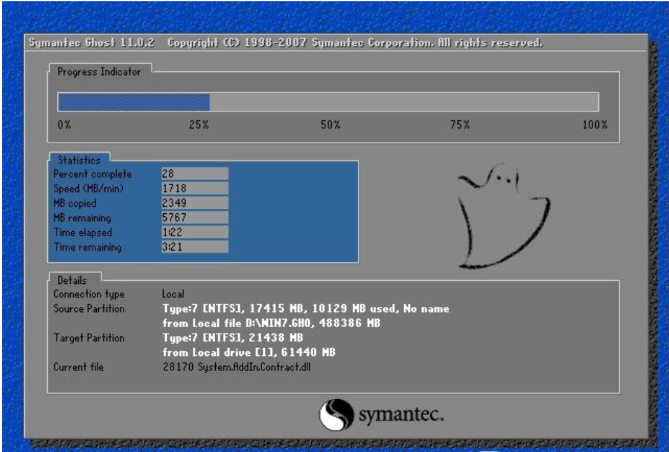Click the Time remaining label
669x452 pixels.
(x=87, y=247)
